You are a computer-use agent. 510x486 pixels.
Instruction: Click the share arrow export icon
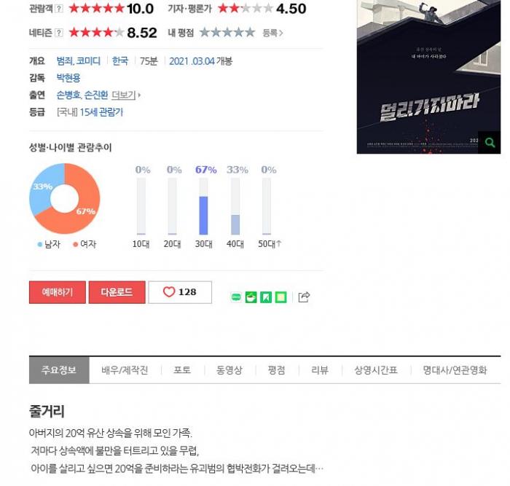point(304,297)
